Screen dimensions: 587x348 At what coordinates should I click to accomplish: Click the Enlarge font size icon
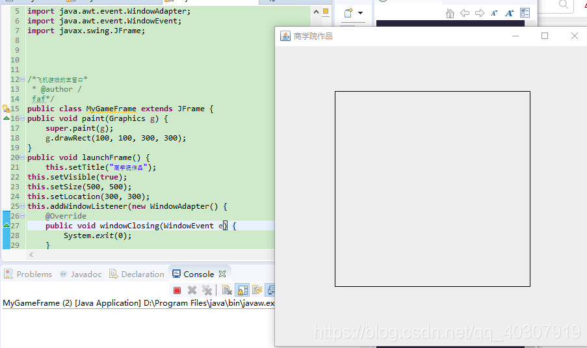pyautogui.click(x=509, y=13)
